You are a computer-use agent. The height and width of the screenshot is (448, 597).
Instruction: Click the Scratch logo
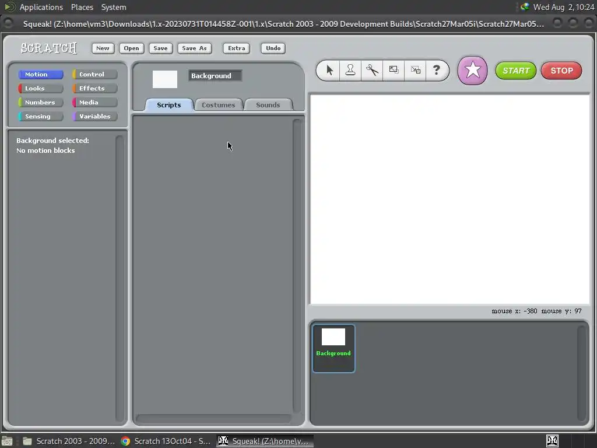[x=49, y=48]
